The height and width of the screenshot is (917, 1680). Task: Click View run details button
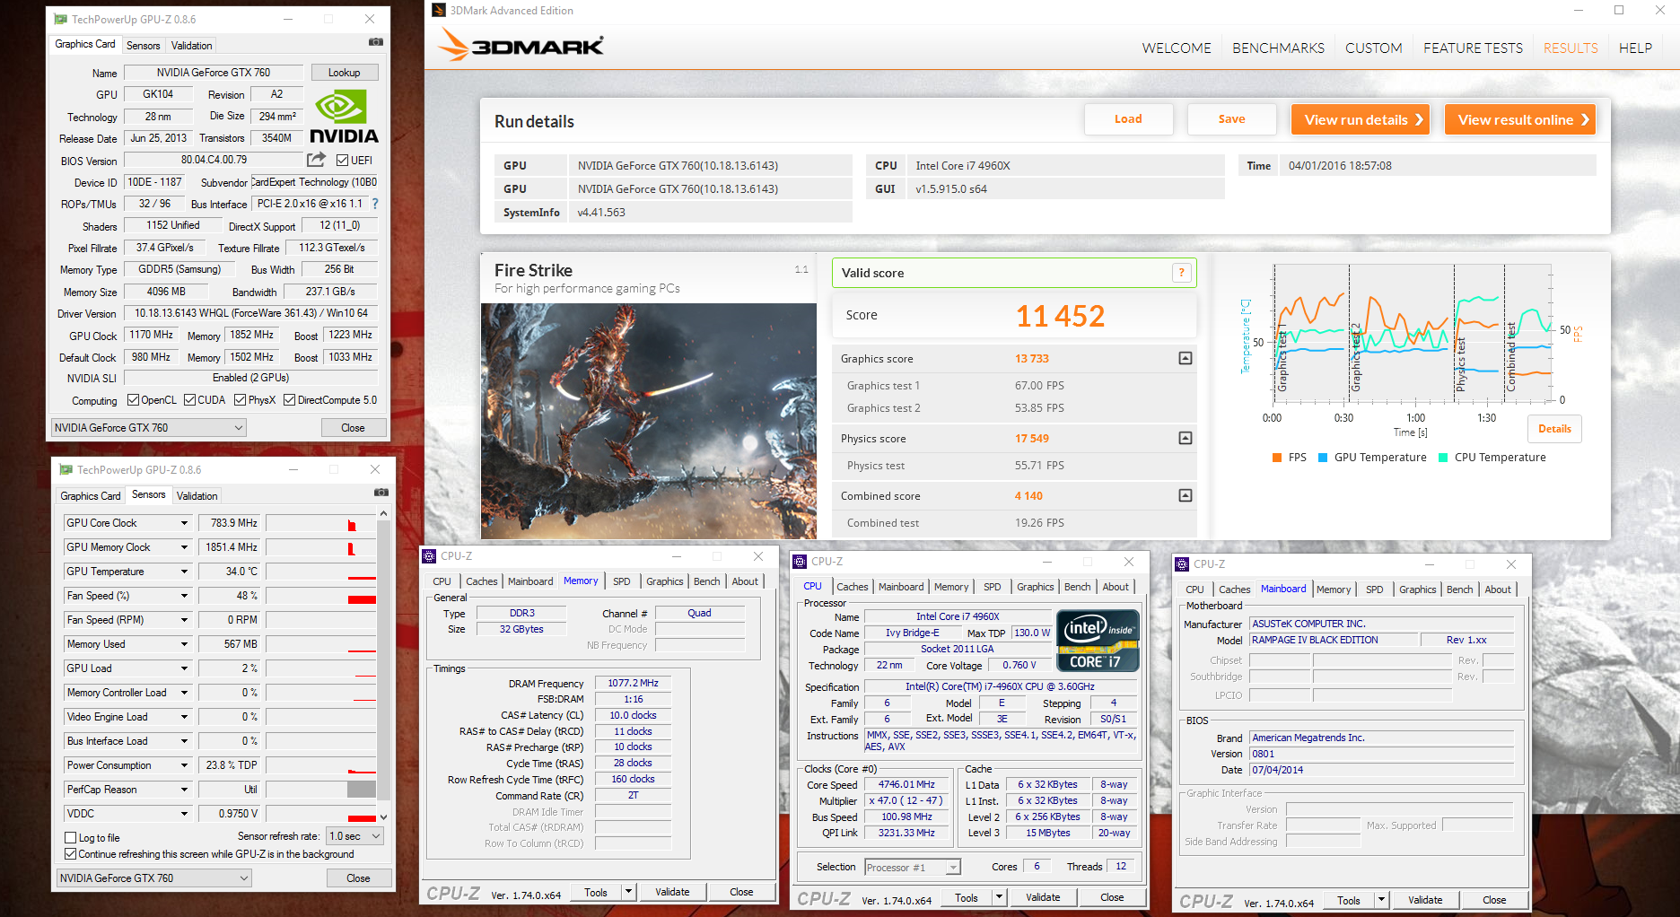click(1360, 119)
